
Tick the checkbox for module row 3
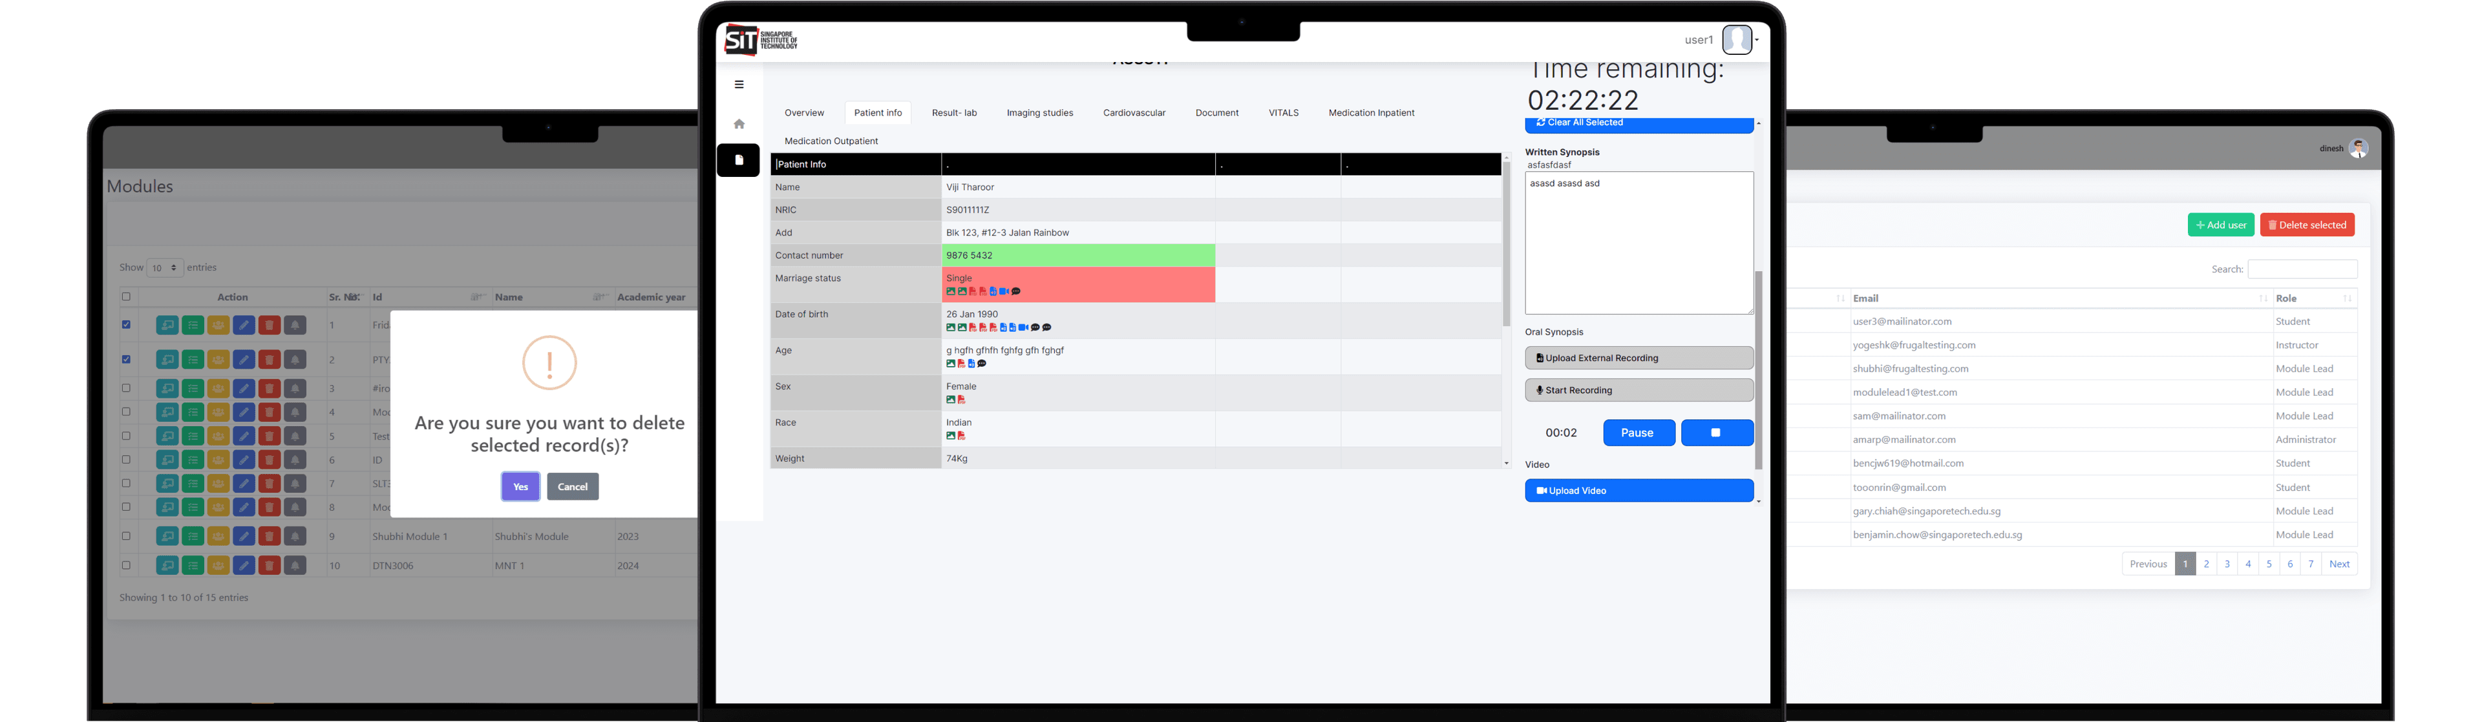click(x=126, y=388)
